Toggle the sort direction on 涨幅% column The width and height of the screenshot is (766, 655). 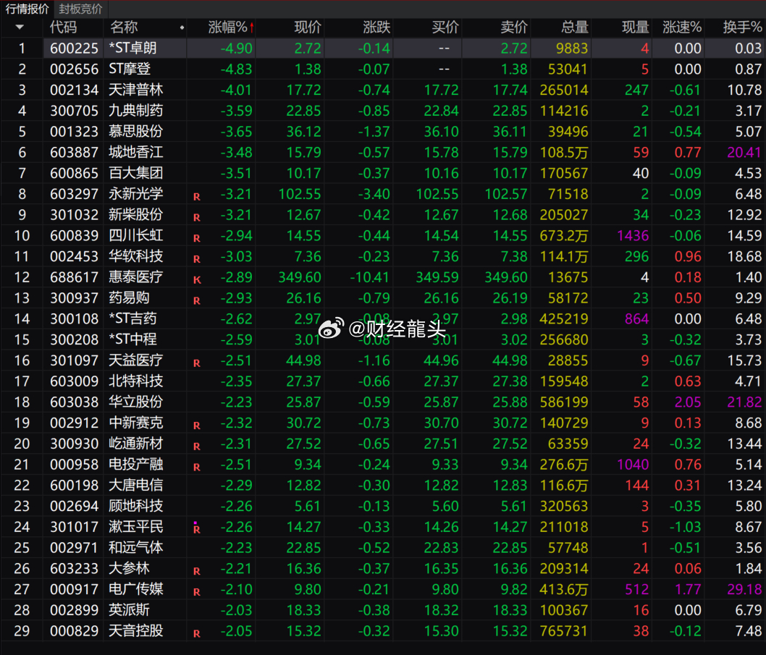coord(232,28)
